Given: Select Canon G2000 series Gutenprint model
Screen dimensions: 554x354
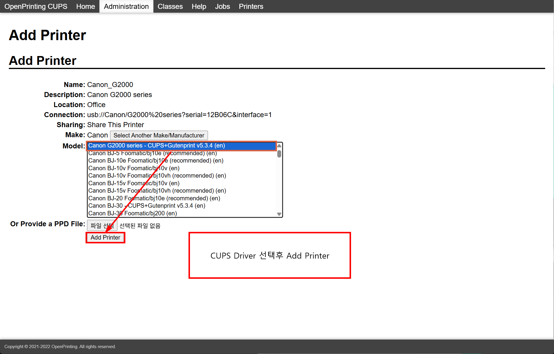Looking at the screenshot, I should (x=181, y=145).
